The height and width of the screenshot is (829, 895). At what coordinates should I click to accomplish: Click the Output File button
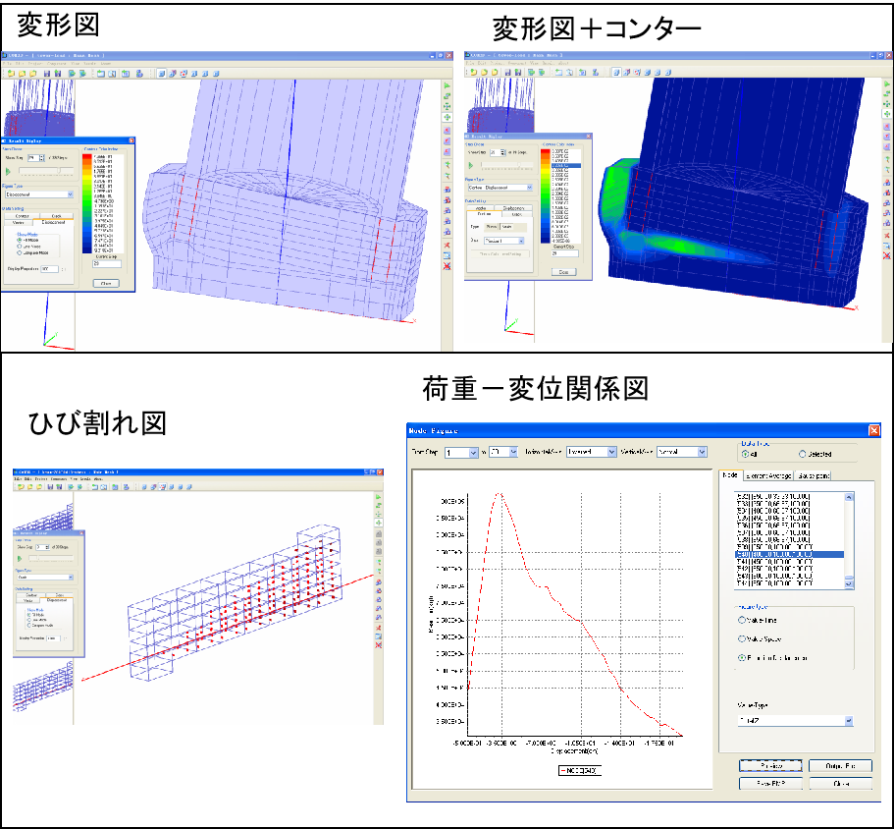click(838, 766)
